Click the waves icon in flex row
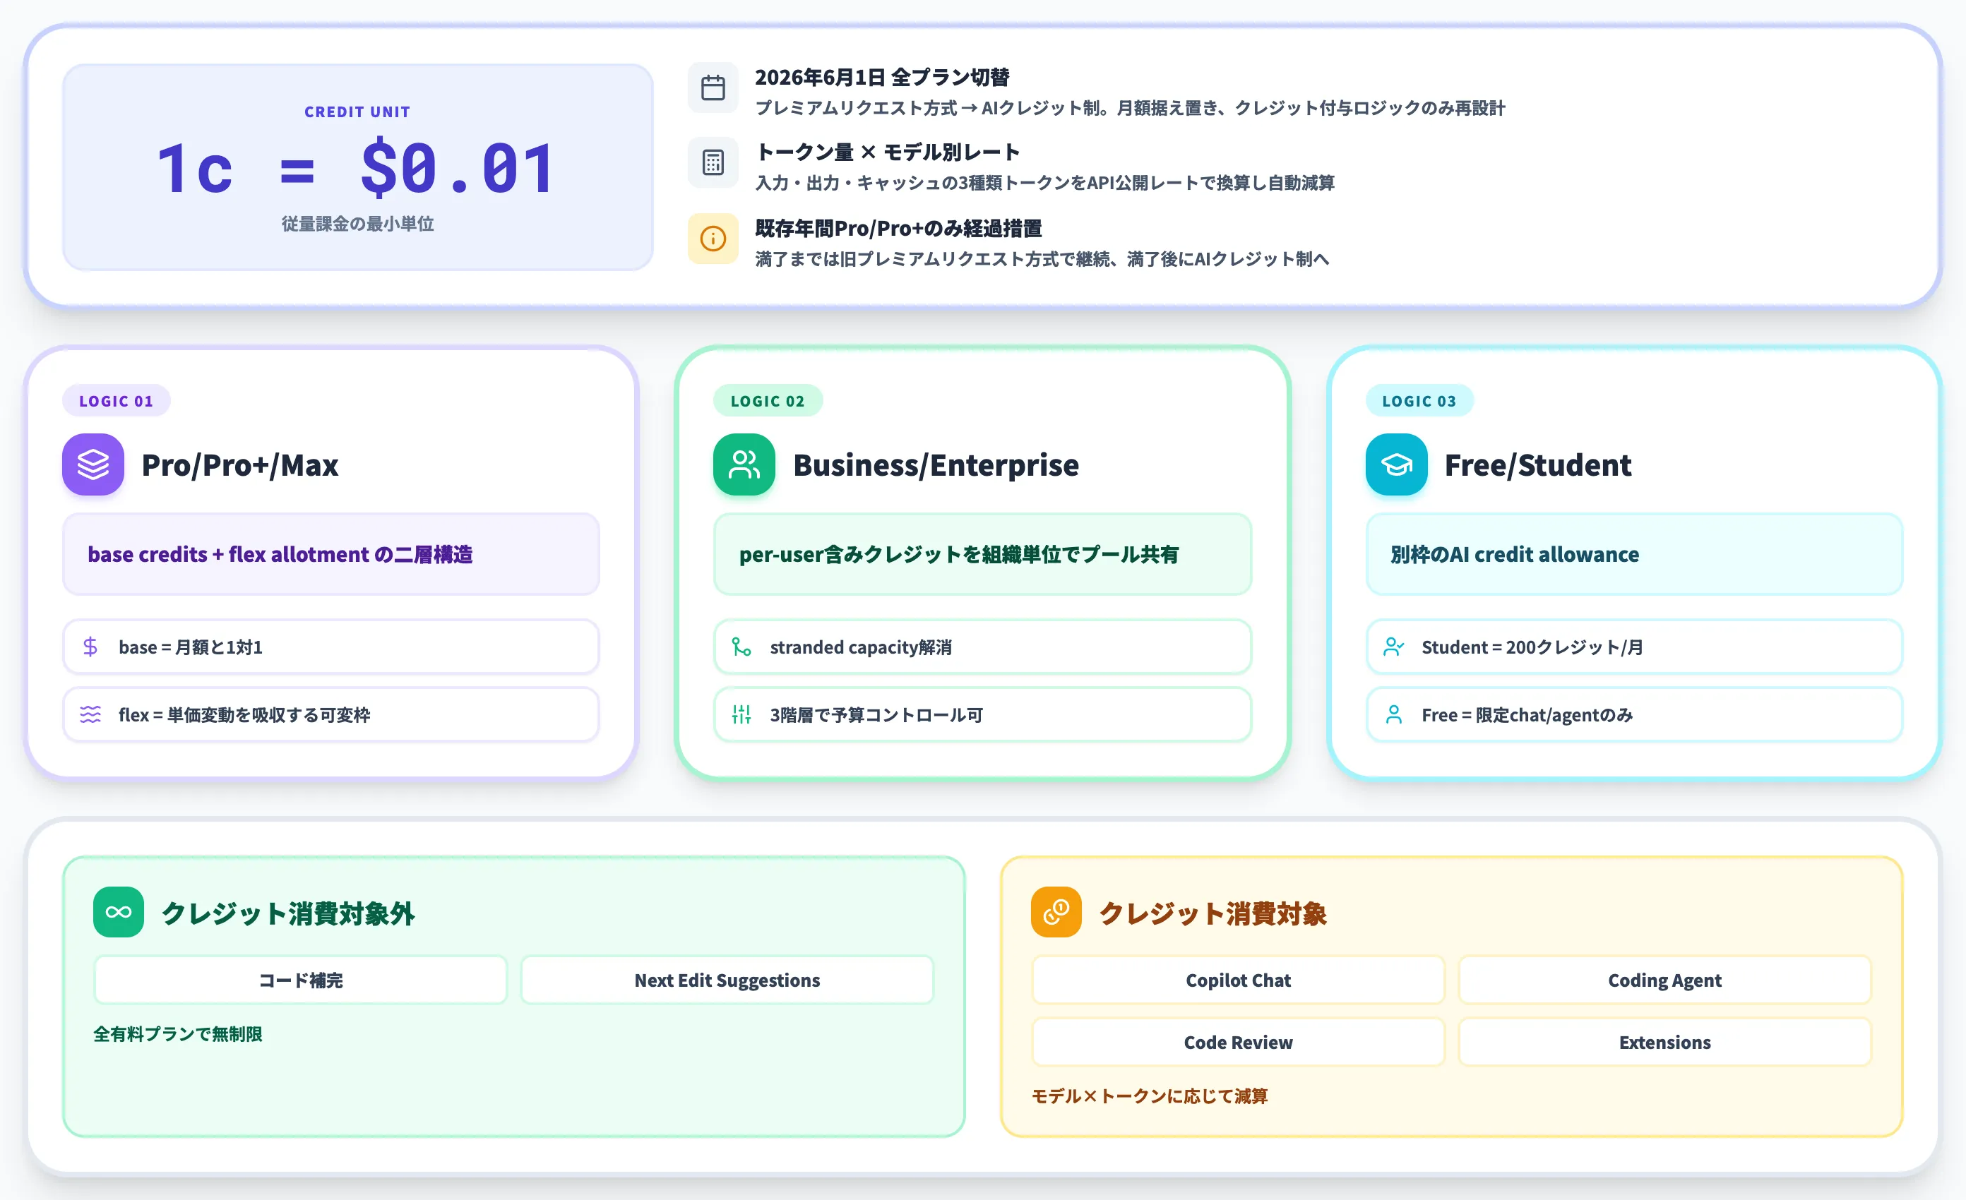 click(91, 714)
